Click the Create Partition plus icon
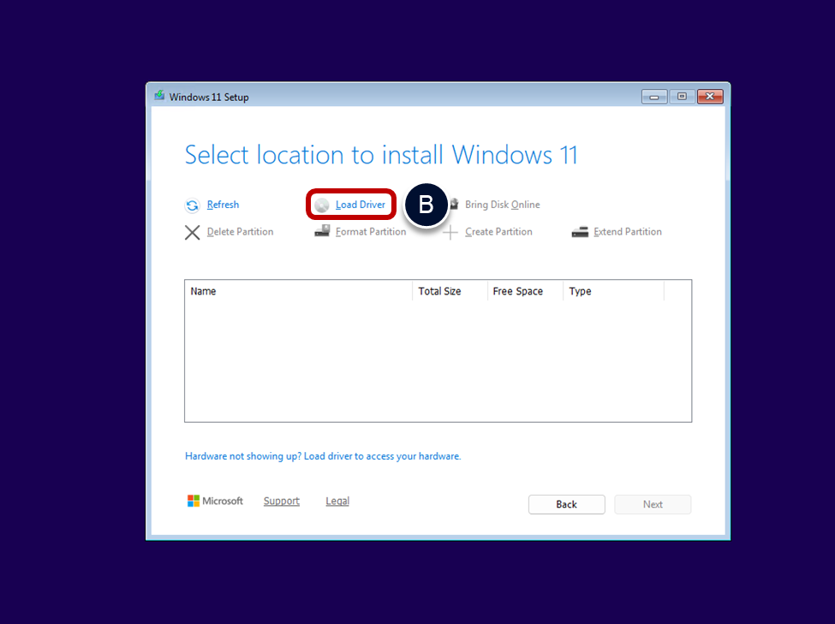Viewport: 835px width, 624px height. click(x=450, y=233)
